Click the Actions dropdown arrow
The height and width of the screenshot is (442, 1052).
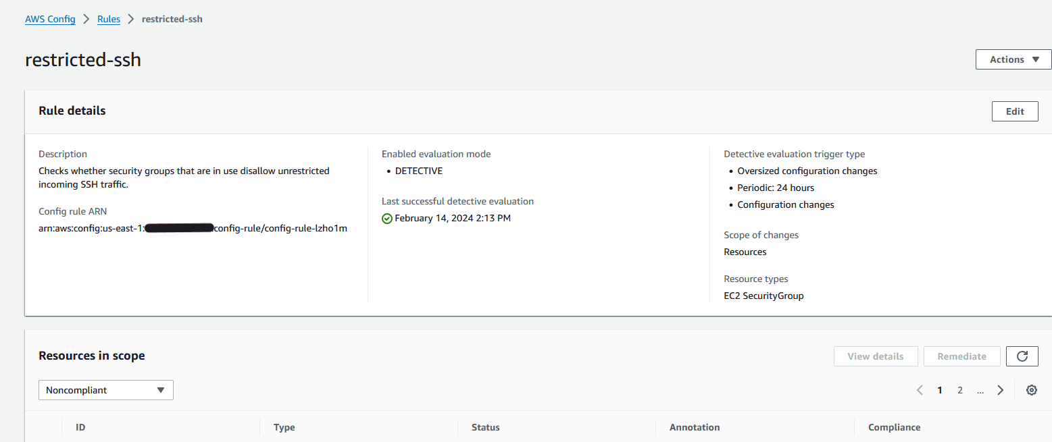click(x=1036, y=59)
